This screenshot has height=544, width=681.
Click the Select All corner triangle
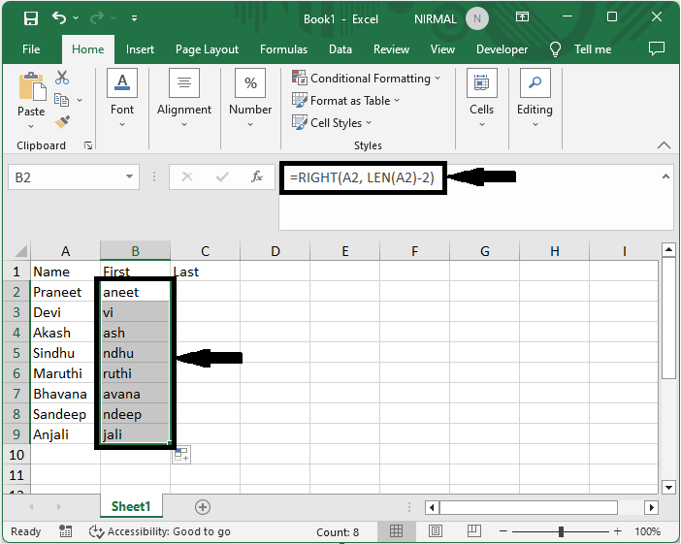(20, 251)
